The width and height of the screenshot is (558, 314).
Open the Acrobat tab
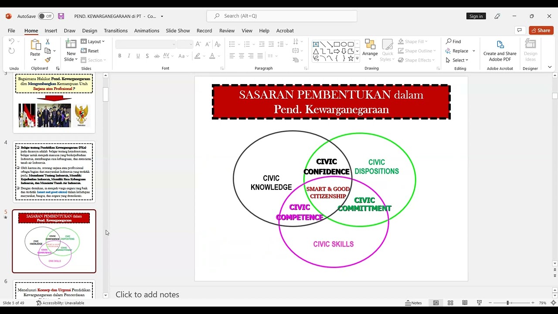click(x=285, y=31)
